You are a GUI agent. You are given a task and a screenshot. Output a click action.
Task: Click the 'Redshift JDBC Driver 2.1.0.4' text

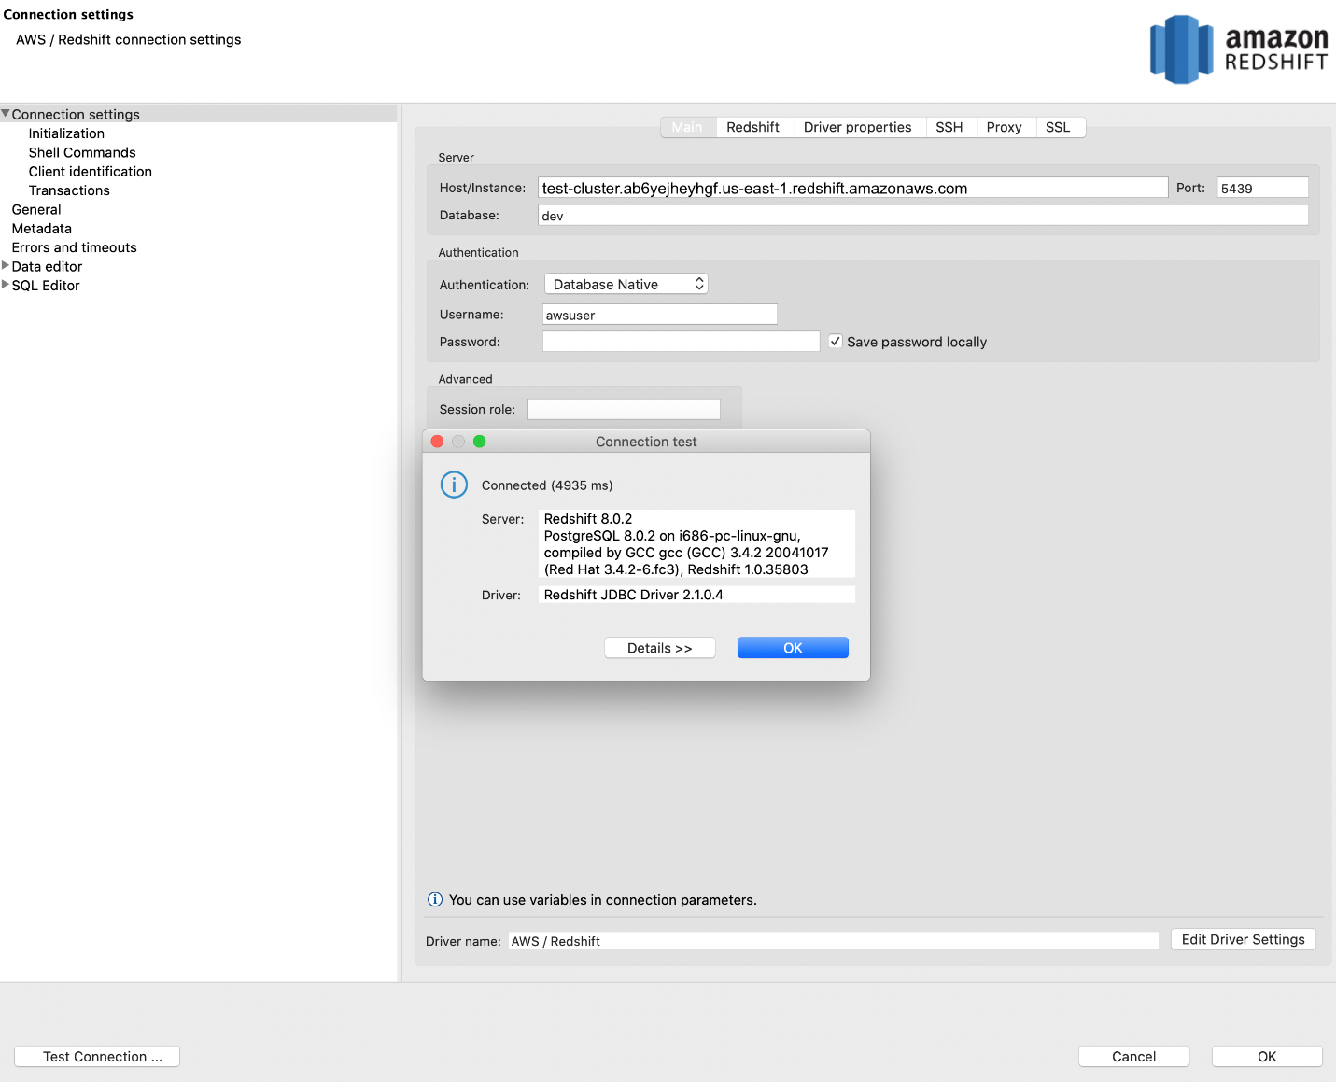click(x=634, y=595)
